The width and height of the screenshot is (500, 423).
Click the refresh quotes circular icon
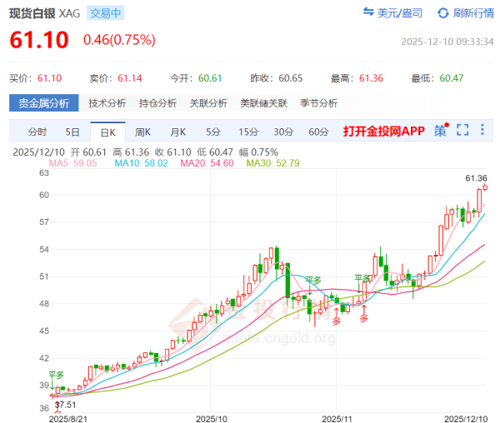443,13
